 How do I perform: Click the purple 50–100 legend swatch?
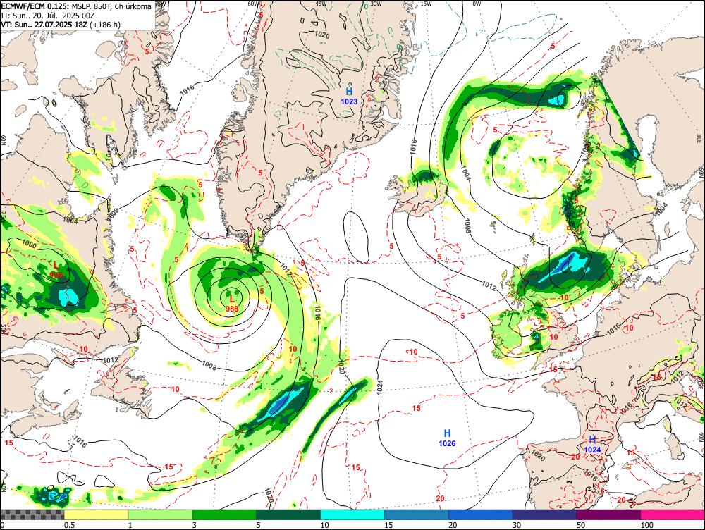[x=609, y=515]
